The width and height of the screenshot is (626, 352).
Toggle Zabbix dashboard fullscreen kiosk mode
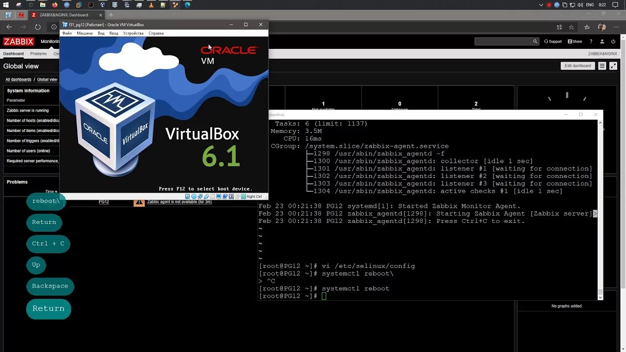click(613, 66)
